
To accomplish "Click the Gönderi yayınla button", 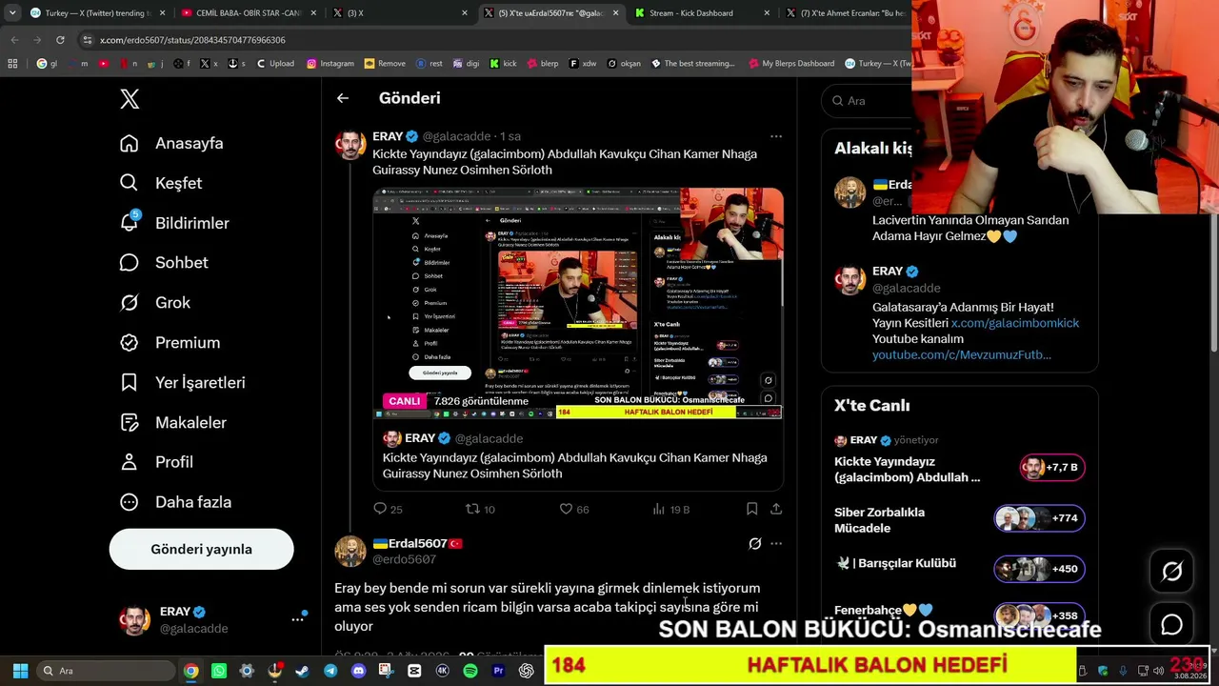I will pos(201,549).
